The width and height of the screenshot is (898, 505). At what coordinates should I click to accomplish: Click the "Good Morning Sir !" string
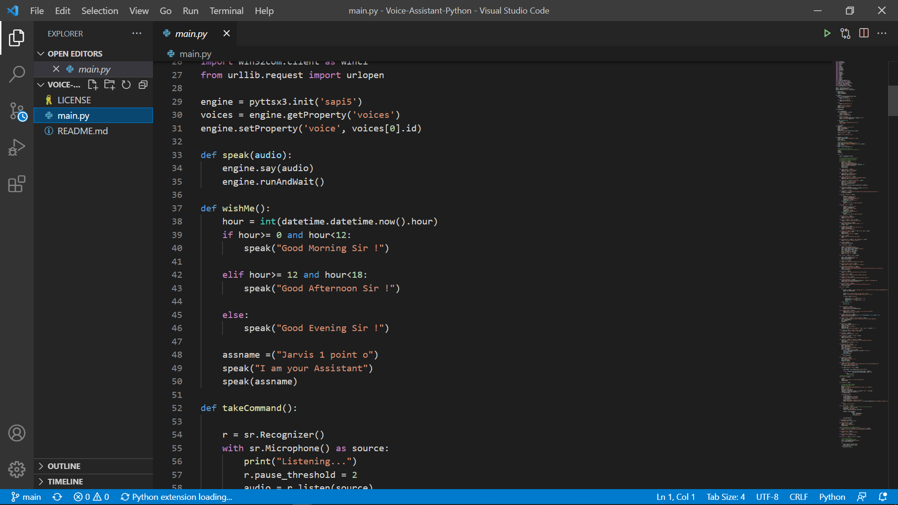pyautogui.click(x=330, y=248)
